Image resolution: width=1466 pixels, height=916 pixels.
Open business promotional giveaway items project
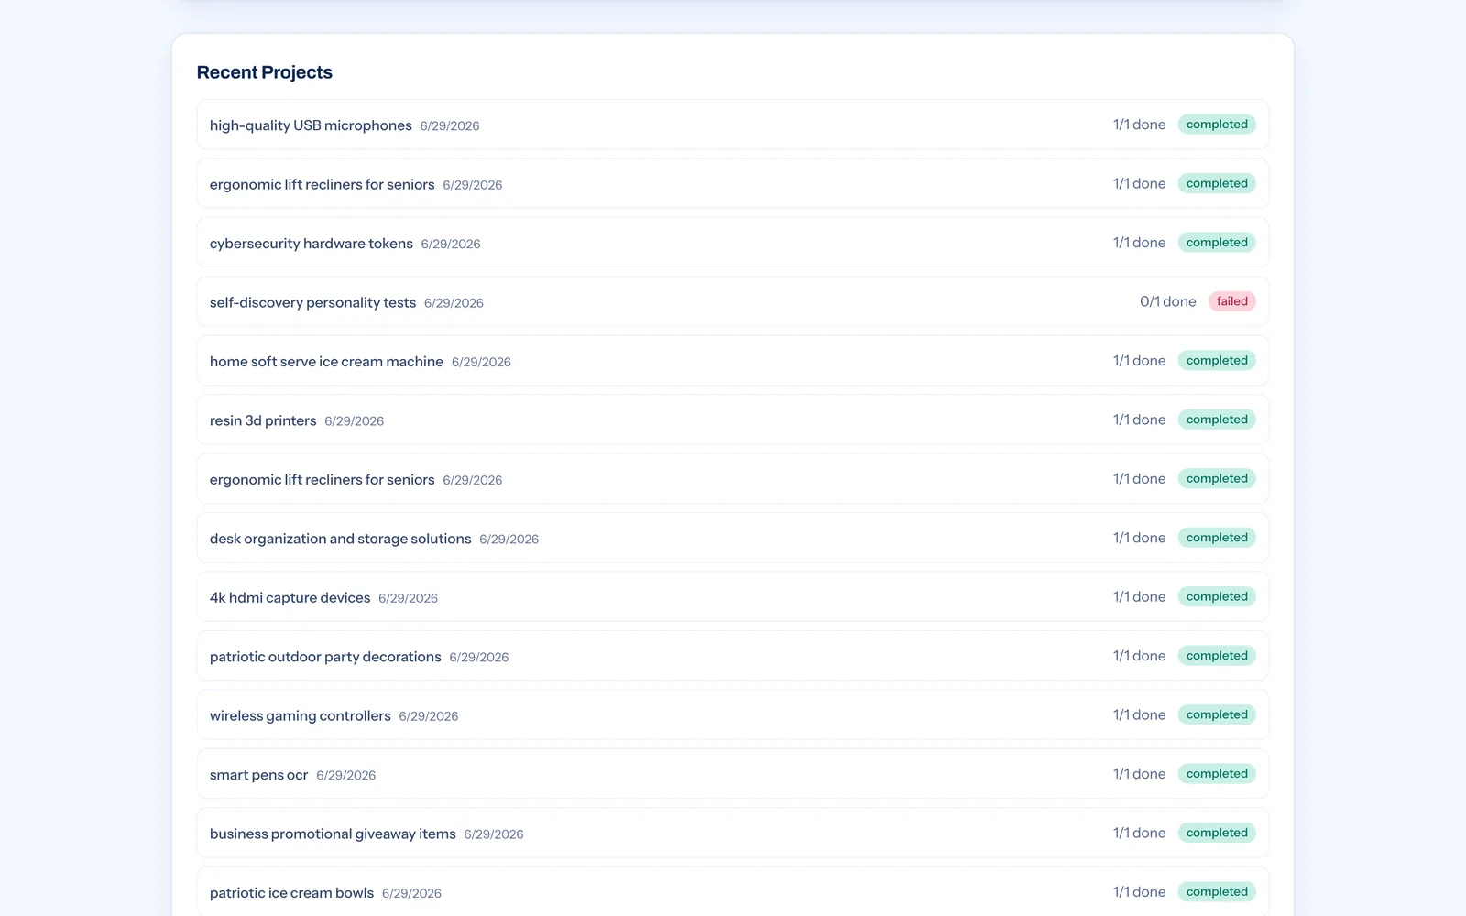pyautogui.click(x=732, y=834)
